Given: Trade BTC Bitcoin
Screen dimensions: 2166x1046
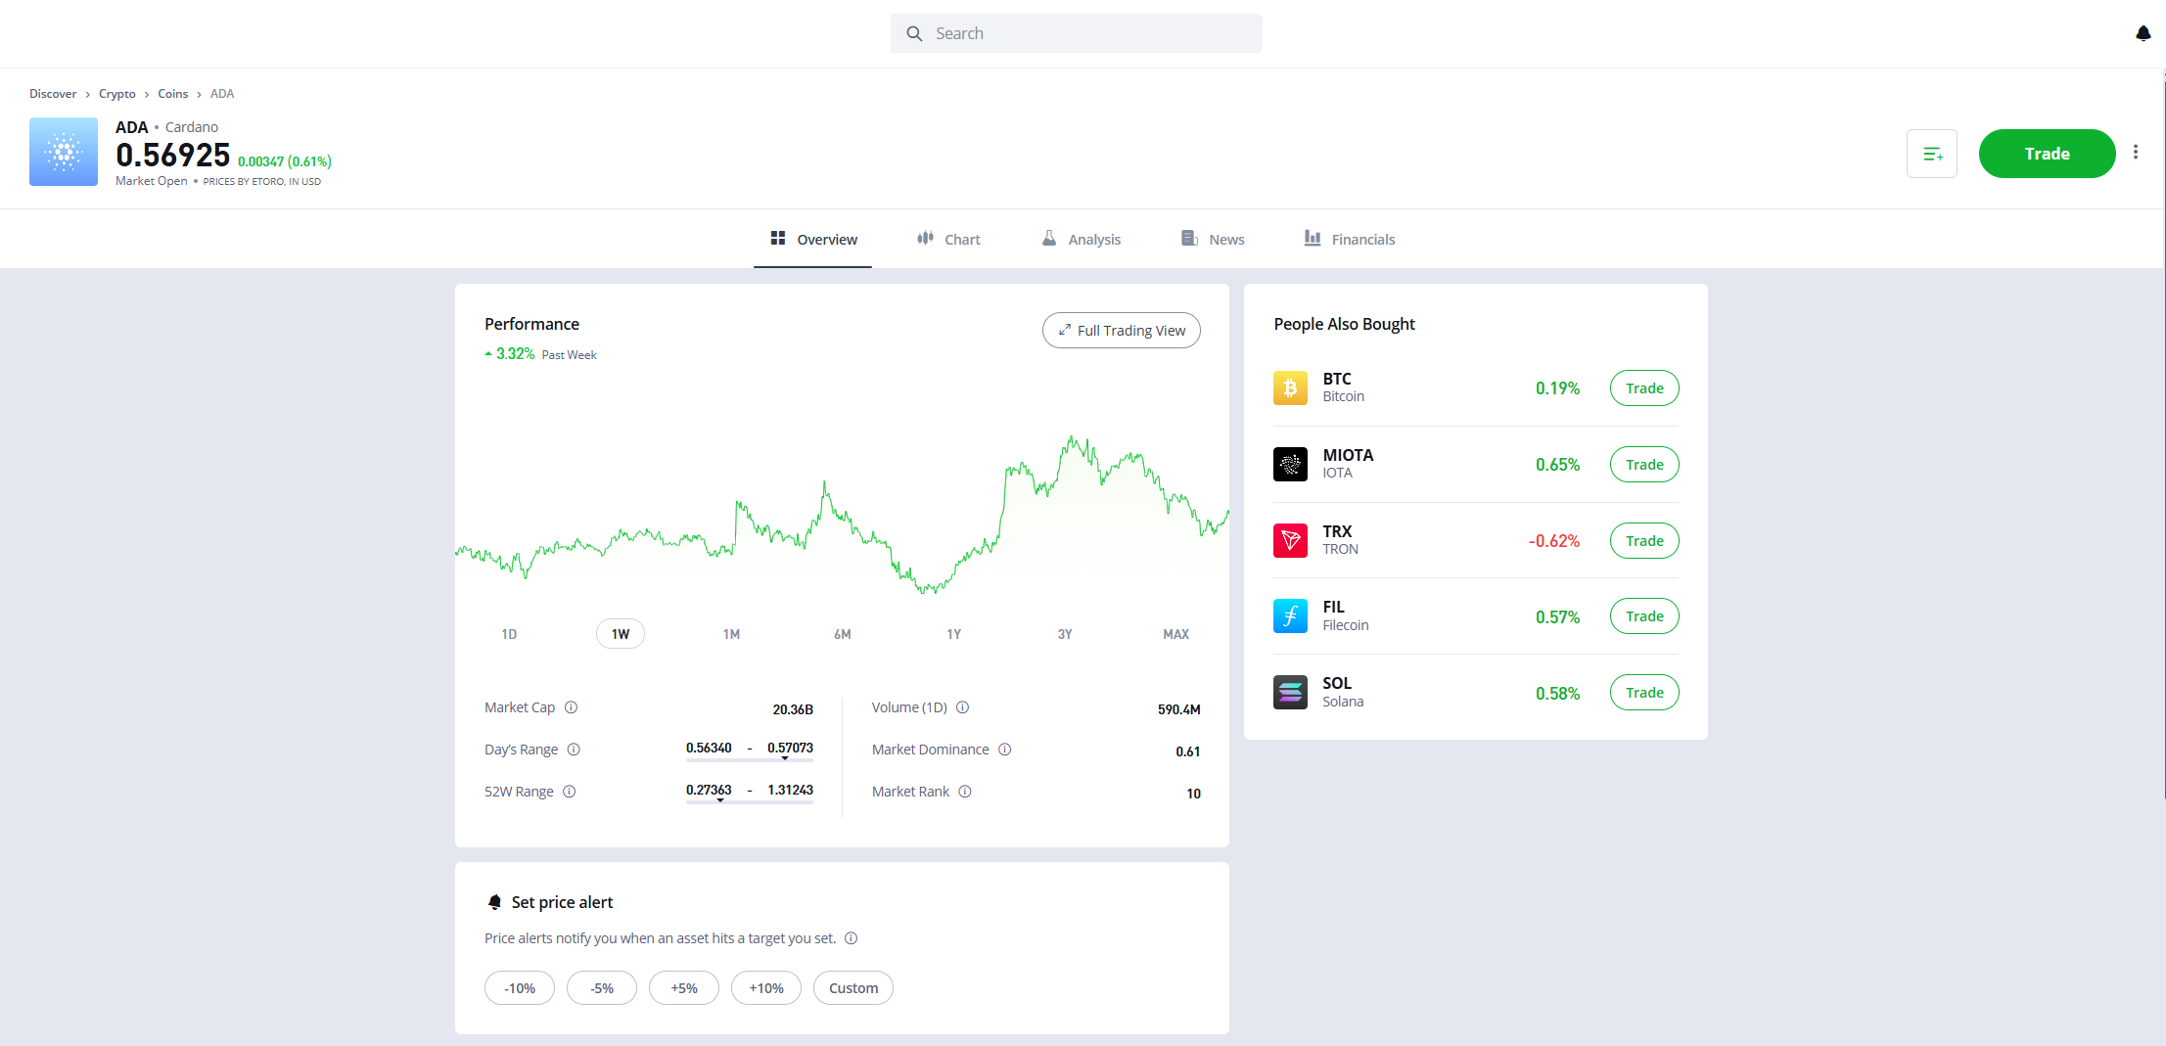Looking at the screenshot, I should tap(1644, 388).
